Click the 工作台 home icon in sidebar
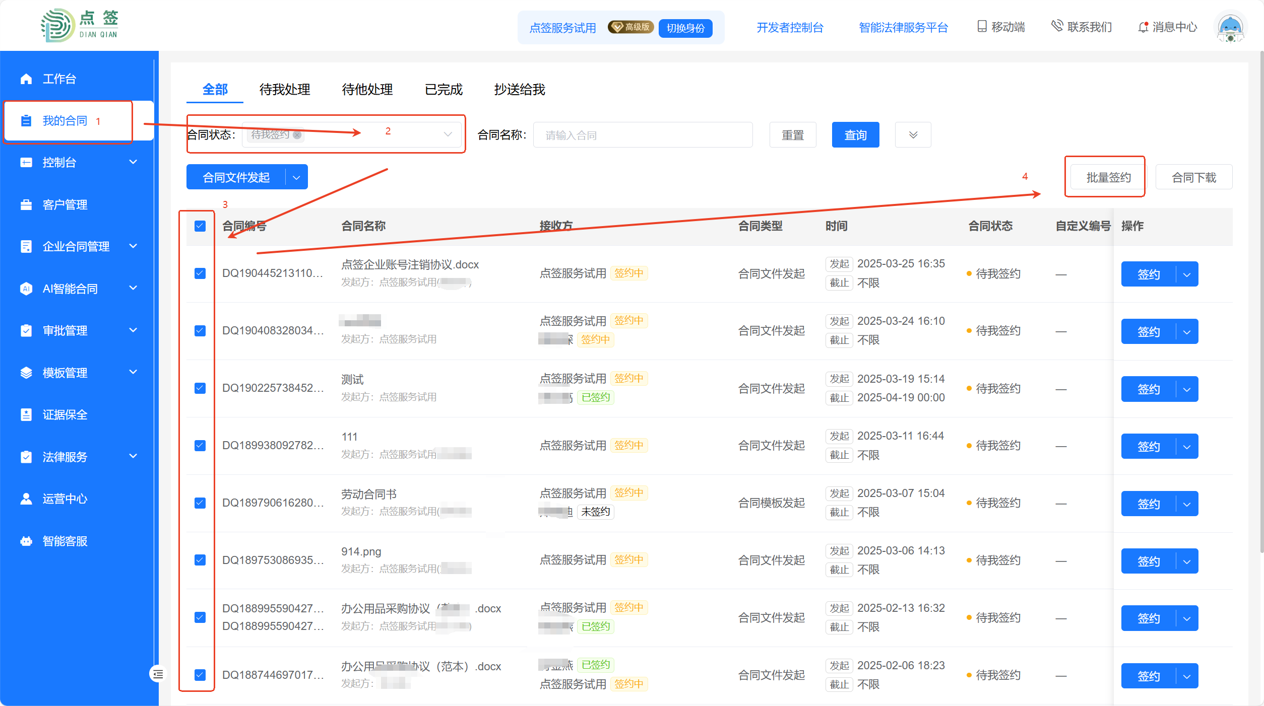1264x706 pixels. click(26, 79)
